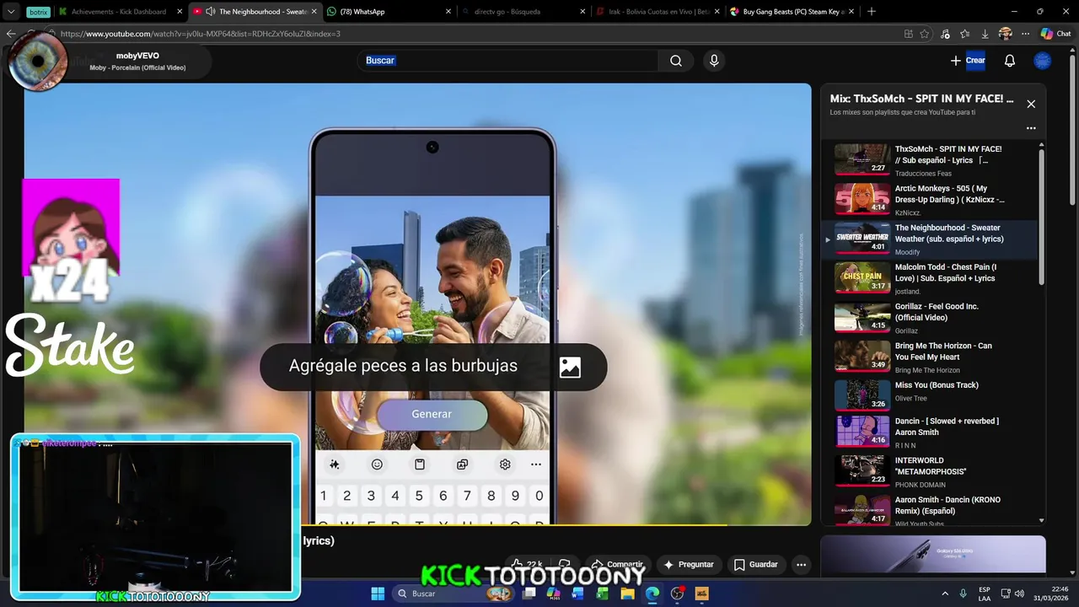Click the YouTube search magnifier button
Screen dimensions: 1079x607
coord(676,61)
